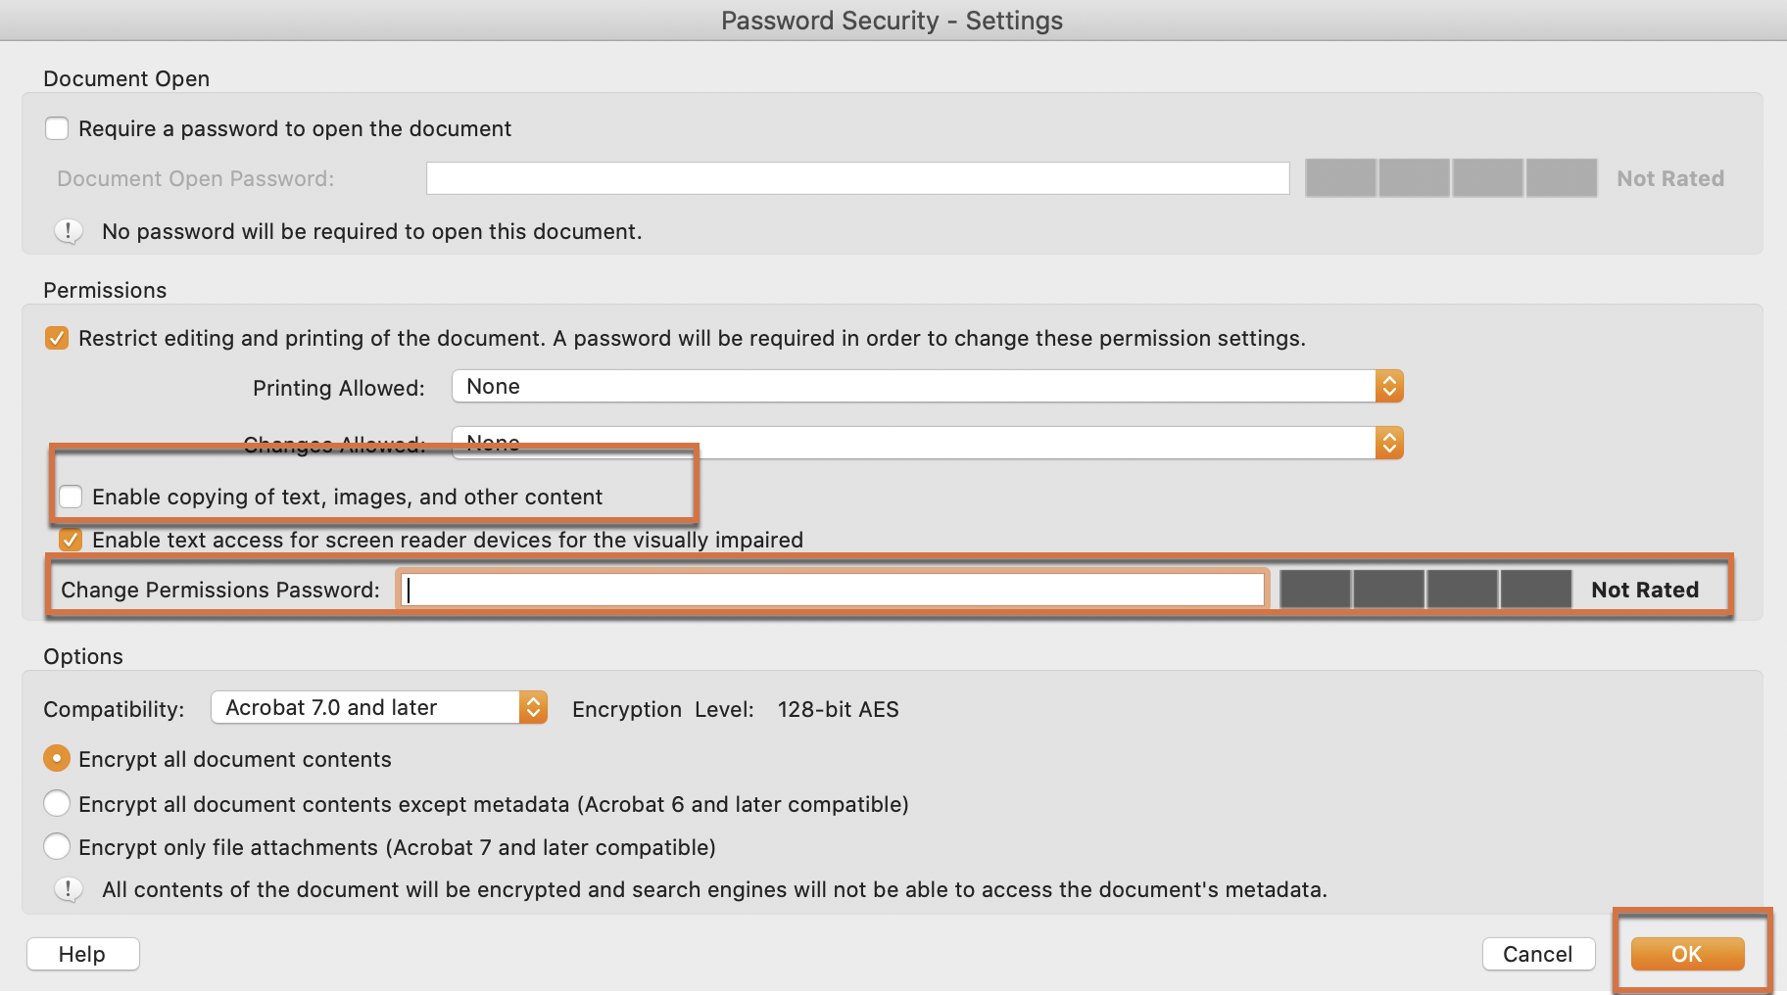Toggle screen reader text access checkbox
The image size is (1787, 995).
(71, 540)
